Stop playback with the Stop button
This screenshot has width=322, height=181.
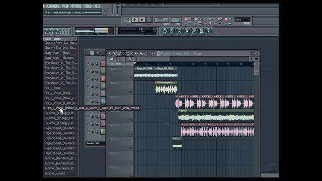point(142,20)
